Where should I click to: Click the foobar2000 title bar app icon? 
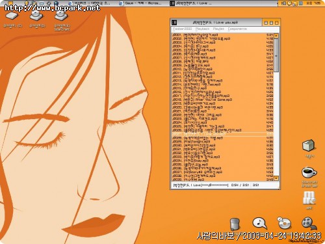[x=174, y=22]
